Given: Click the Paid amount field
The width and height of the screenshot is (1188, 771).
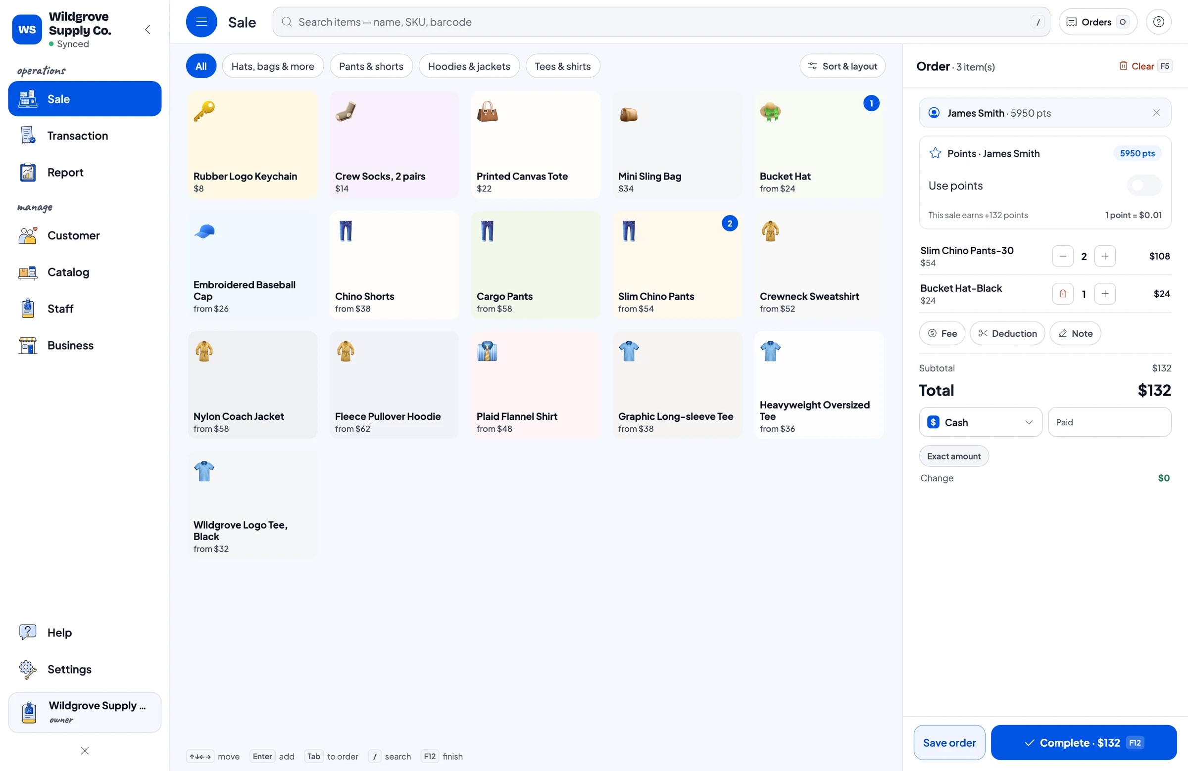Looking at the screenshot, I should pyautogui.click(x=1109, y=422).
